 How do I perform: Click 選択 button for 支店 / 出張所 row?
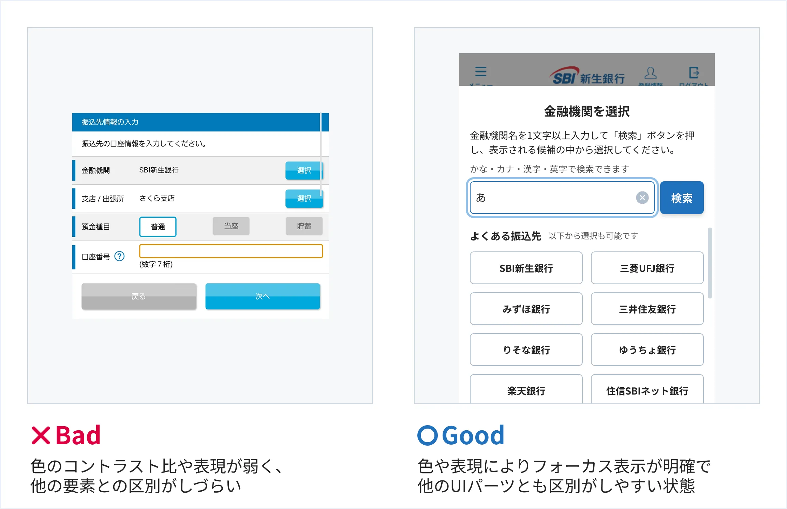[303, 198]
